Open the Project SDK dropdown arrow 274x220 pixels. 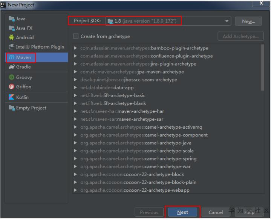(227, 21)
